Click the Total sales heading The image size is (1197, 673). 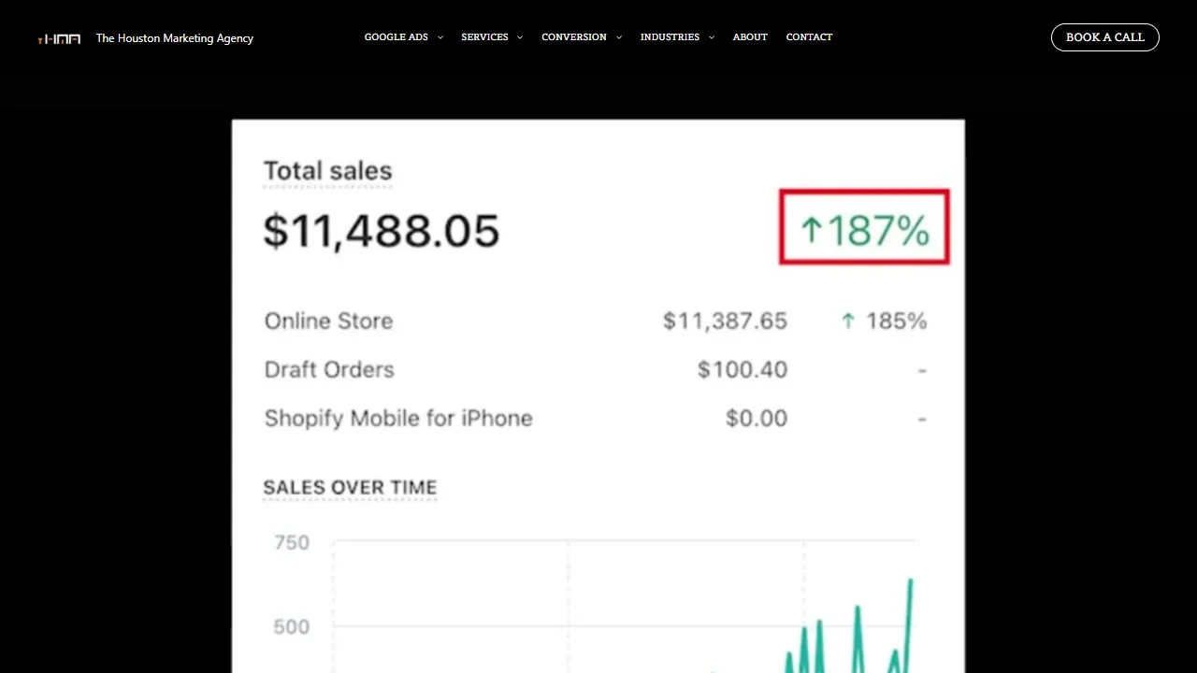pos(327,171)
